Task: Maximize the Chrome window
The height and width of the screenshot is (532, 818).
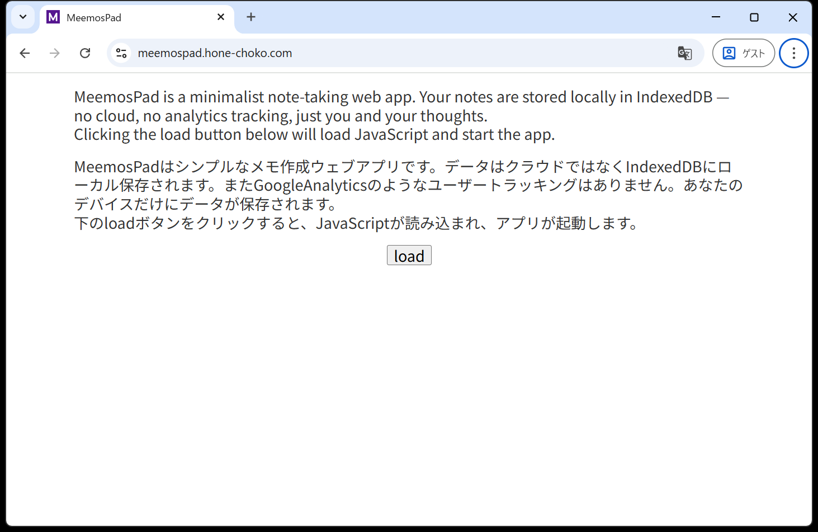Action: pos(754,17)
